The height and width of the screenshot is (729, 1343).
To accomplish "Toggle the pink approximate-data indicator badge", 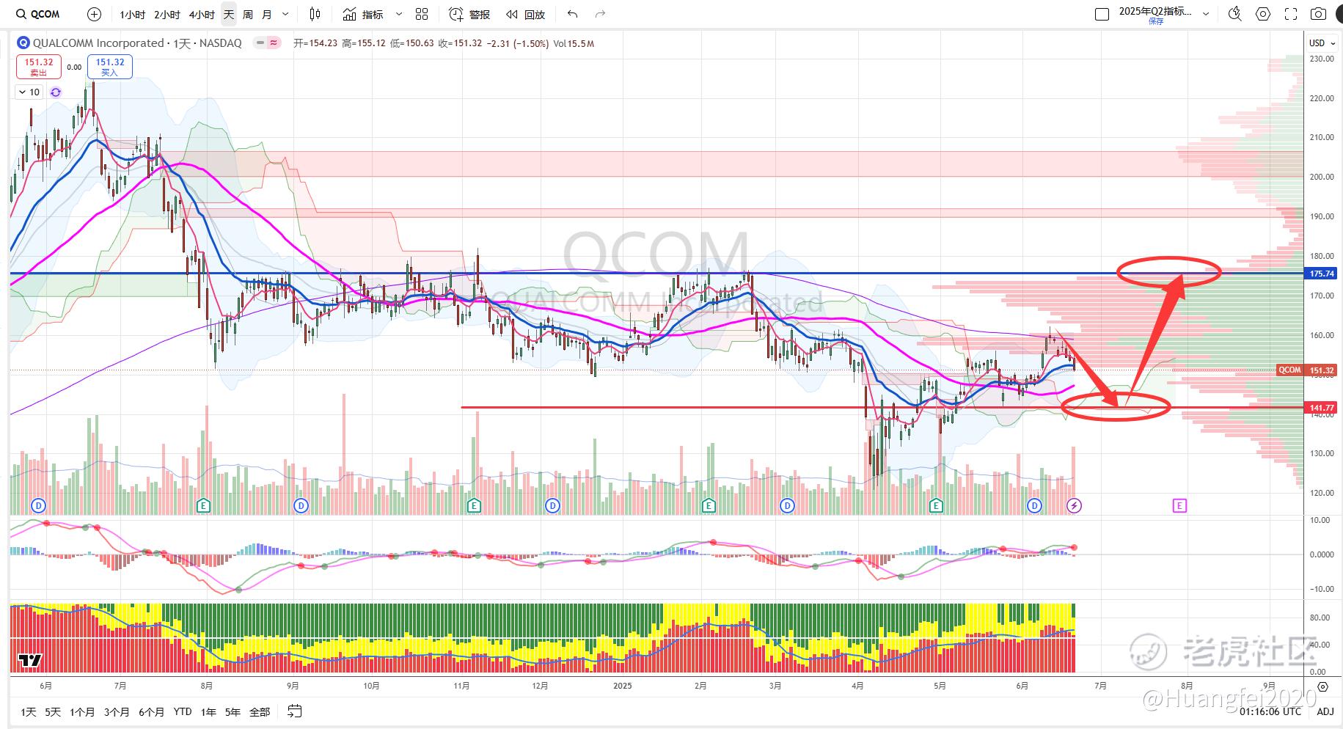I will pyautogui.click(x=274, y=43).
